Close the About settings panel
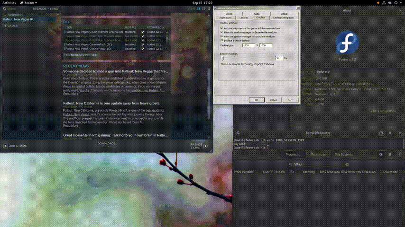Screen dimensions: 405x227 pos(400,10)
